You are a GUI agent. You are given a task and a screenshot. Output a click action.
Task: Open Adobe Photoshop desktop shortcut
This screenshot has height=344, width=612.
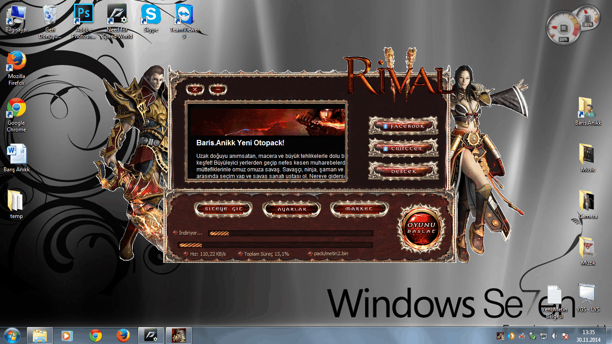pos(83,21)
